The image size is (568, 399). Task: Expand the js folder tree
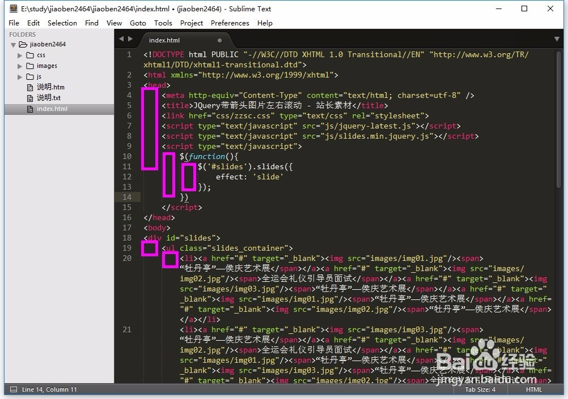coord(20,76)
